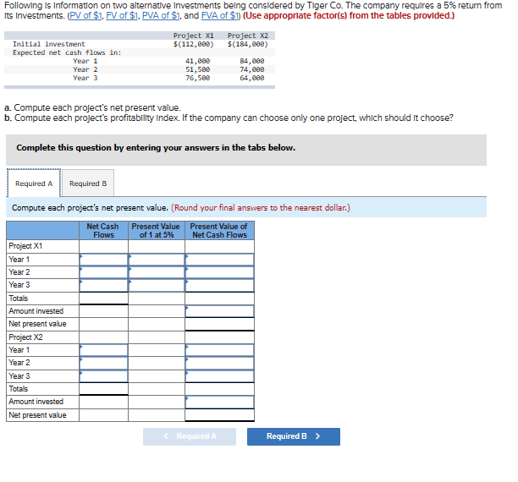
Task: Click the 76,500 Year 3 cash flow value
Action: point(197,78)
